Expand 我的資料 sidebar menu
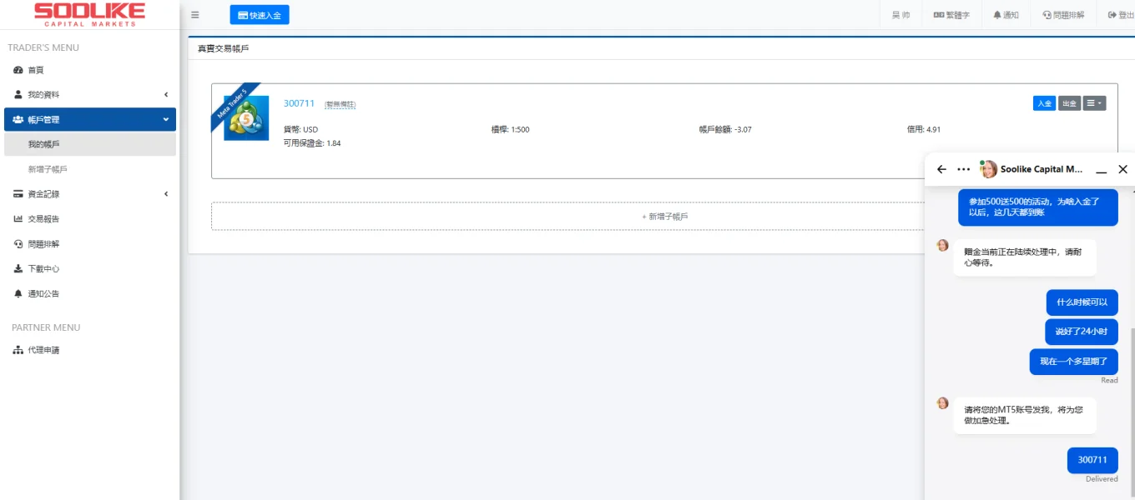This screenshot has height=500, width=1135. (x=90, y=95)
